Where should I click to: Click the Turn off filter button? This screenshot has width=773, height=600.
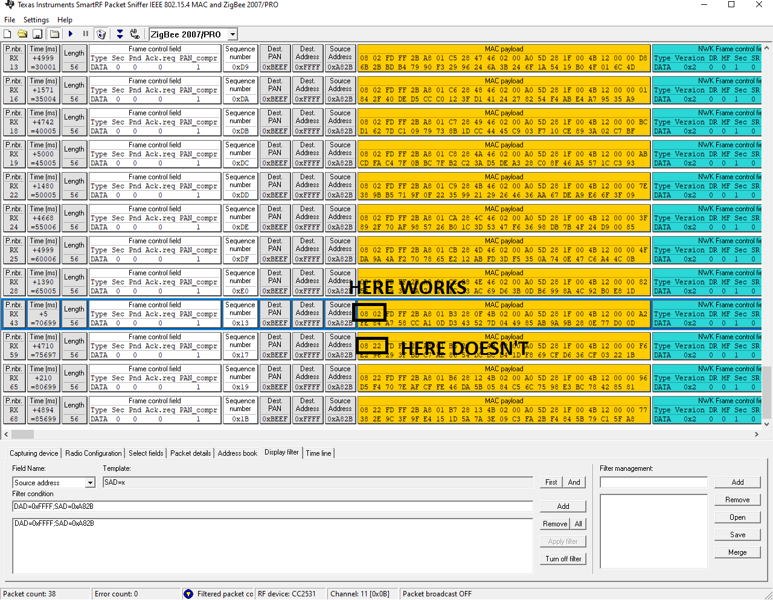[563, 559]
